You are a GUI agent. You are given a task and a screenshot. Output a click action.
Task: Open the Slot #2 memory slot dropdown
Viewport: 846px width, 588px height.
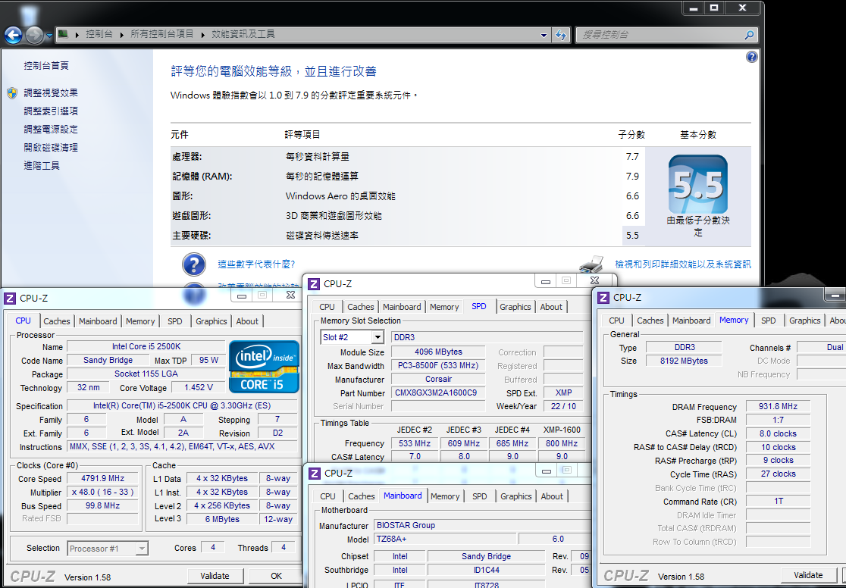378,337
